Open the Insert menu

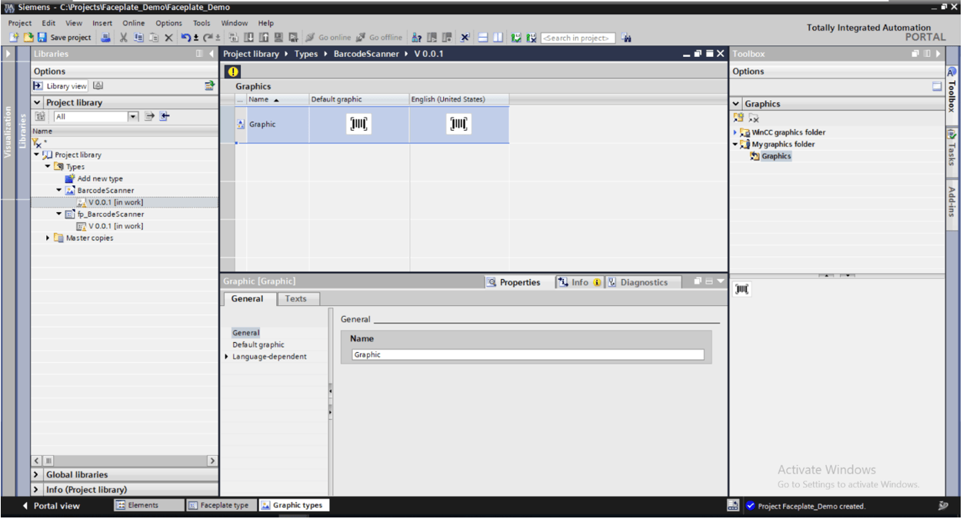click(102, 23)
